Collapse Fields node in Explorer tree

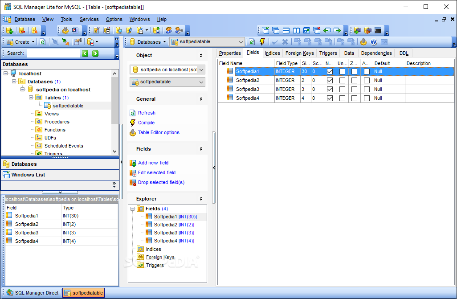coord(133,209)
